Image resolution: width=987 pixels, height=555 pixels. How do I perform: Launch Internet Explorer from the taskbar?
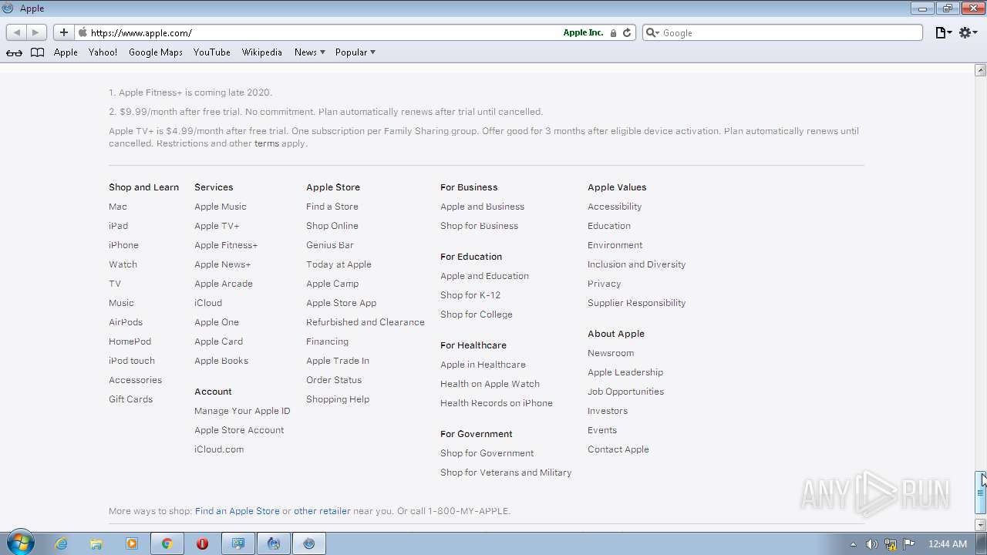pos(61,543)
